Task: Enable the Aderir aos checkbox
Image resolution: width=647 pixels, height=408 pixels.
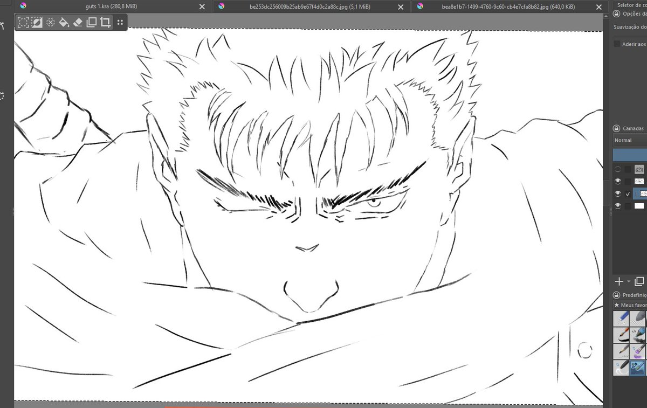Action: (x=617, y=44)
